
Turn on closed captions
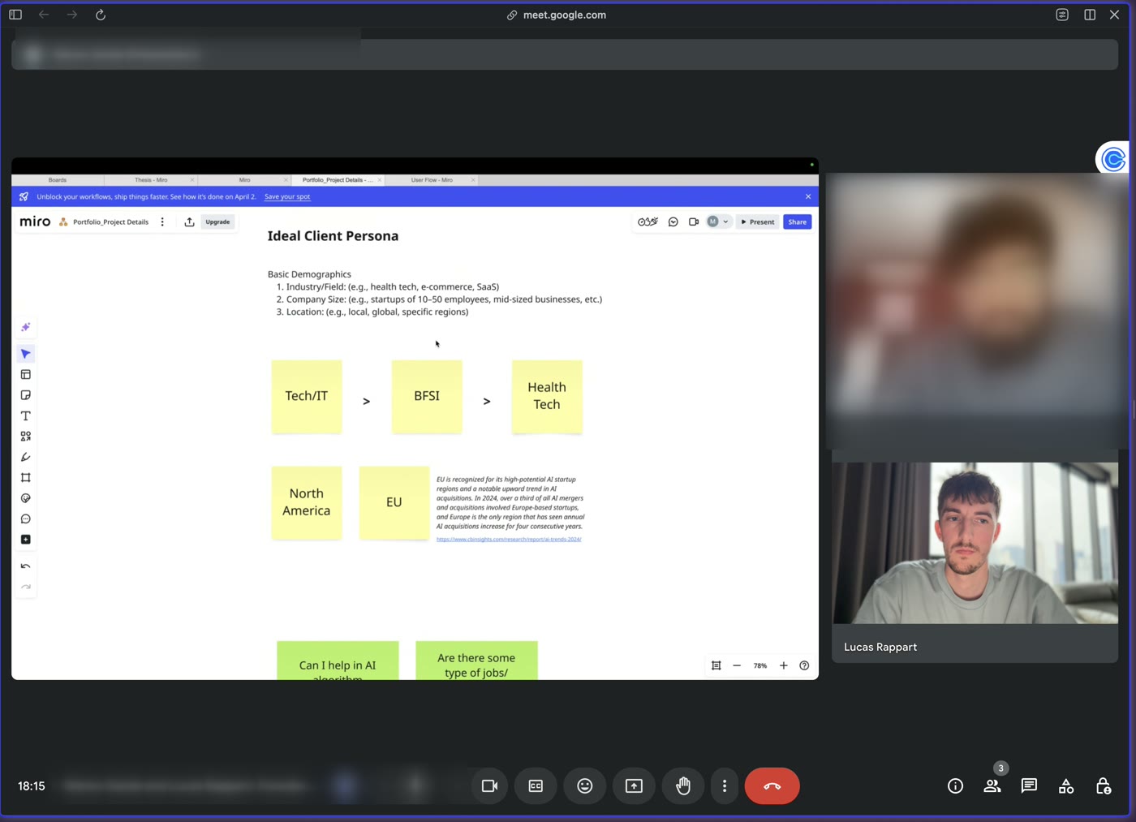pyautogui.click(x=536, y=785)
